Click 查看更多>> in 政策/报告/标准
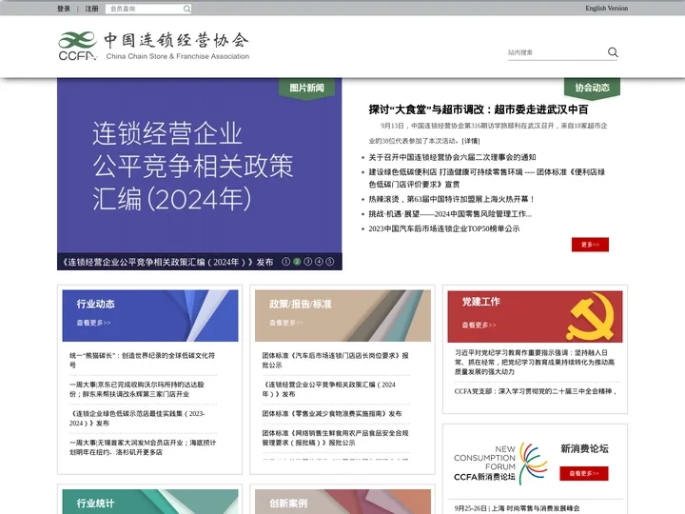685x514 pixels. (286, 323)
